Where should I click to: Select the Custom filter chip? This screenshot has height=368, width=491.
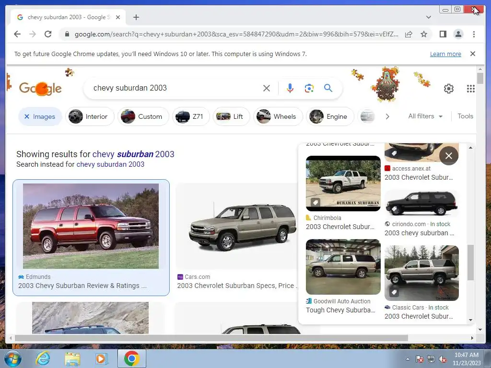[143, 116]
